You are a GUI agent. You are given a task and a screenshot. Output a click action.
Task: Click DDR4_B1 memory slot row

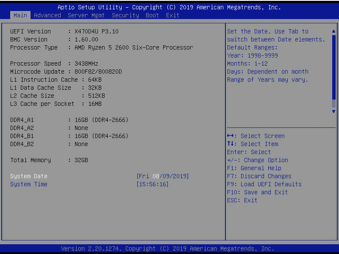coord(69,136)
